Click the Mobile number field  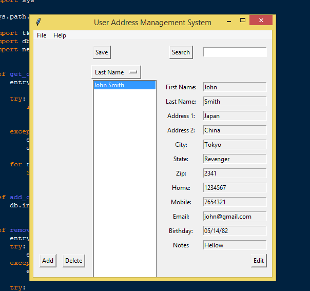click(235, 202)
